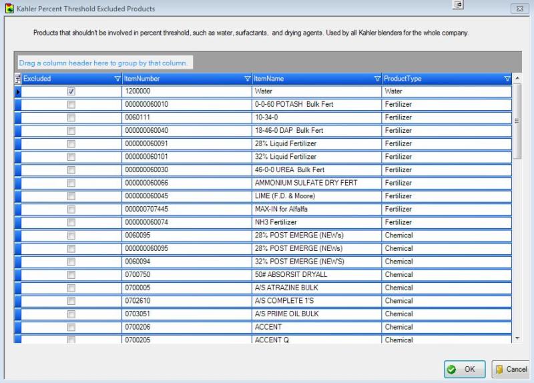Check Excluded for 0-0-60 POTASH Bulk Fert
The height and width of the screenshot is (383, 534).
click(71, 105)
